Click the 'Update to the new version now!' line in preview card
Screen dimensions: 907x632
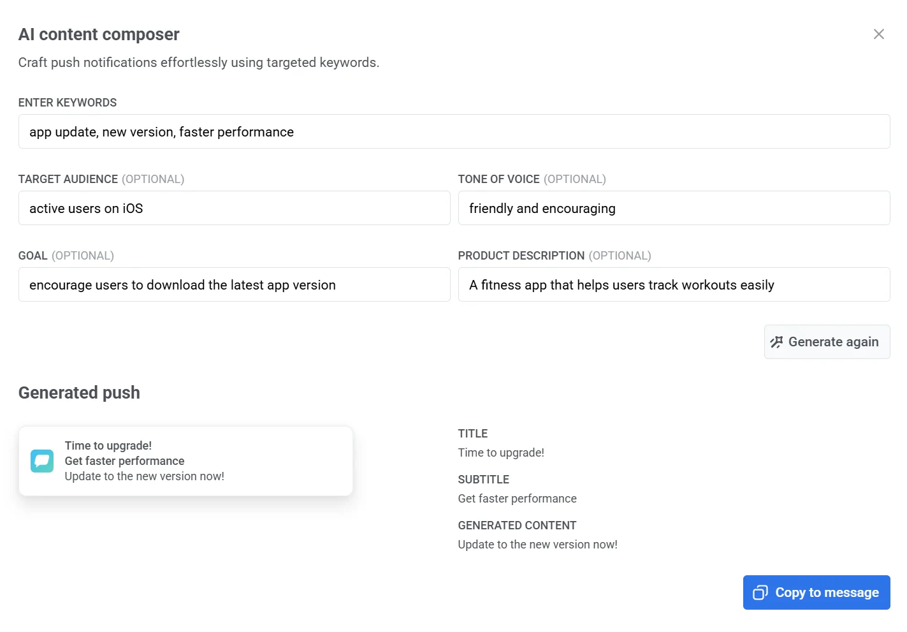[x=145, y=476]
